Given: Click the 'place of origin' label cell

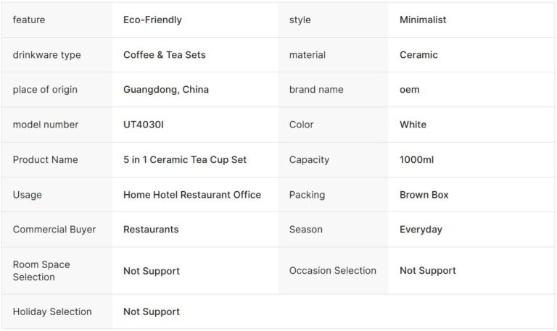Looking at the screenshot, I should pos(45,90).
